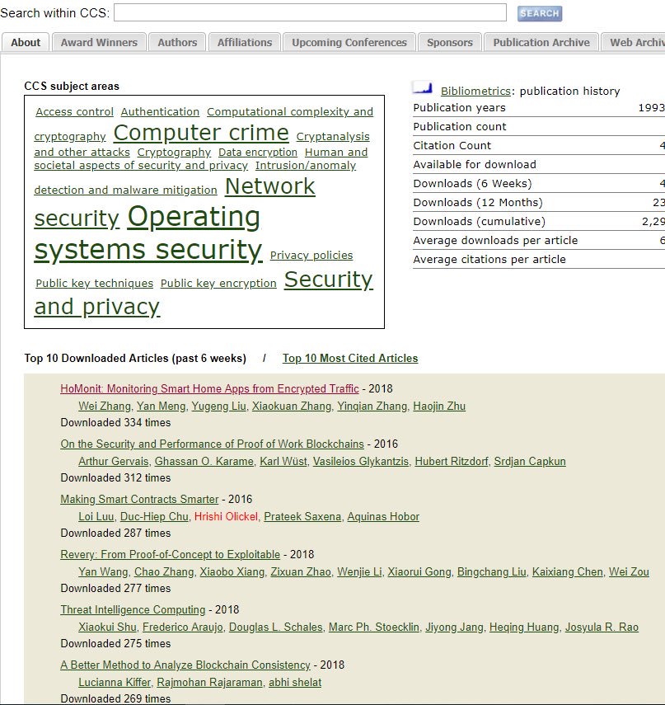This screenshot has width=665, height=705.
Task: Click author Chao Zhang
Action: (164, 572)
